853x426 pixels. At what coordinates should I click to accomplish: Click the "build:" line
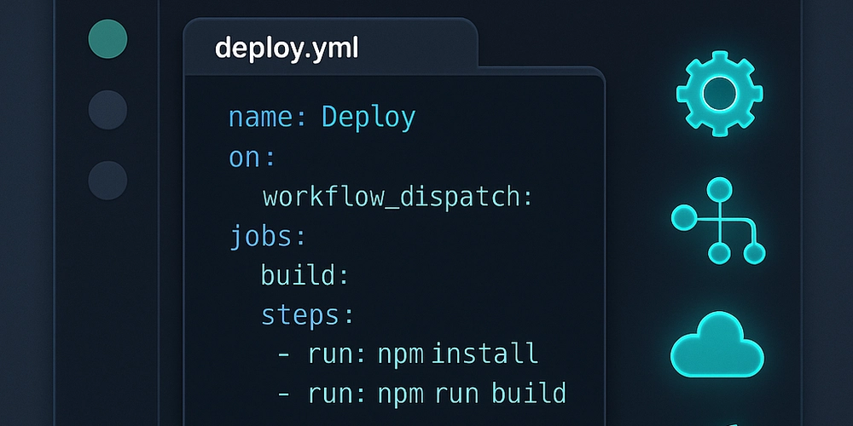(305, 275)
